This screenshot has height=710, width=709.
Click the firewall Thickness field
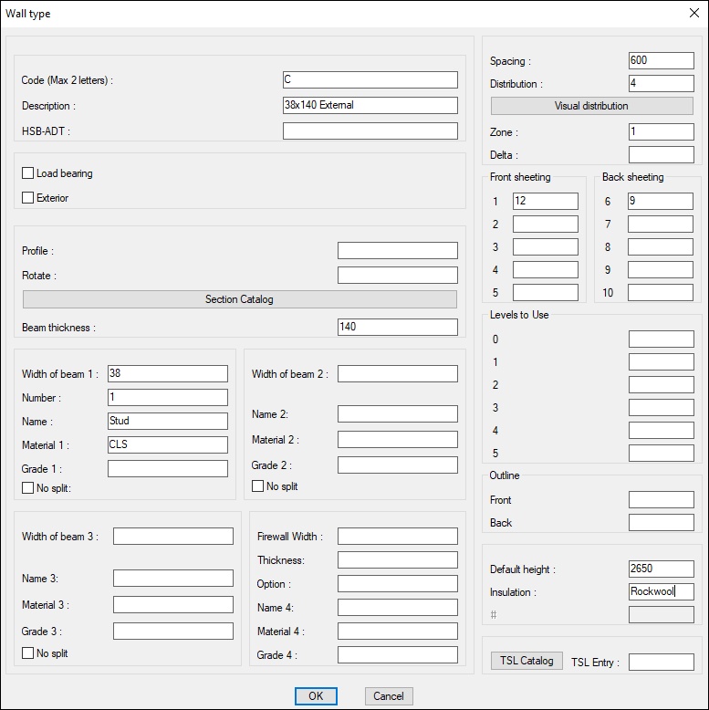click(x=398, y=559)
